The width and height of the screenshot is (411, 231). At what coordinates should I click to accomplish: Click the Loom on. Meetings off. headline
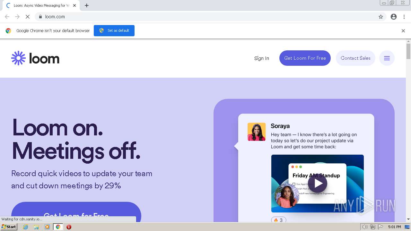76,139
